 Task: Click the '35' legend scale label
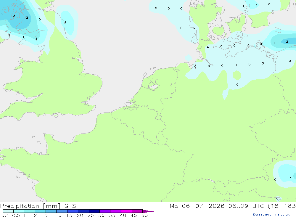(112, 215)
